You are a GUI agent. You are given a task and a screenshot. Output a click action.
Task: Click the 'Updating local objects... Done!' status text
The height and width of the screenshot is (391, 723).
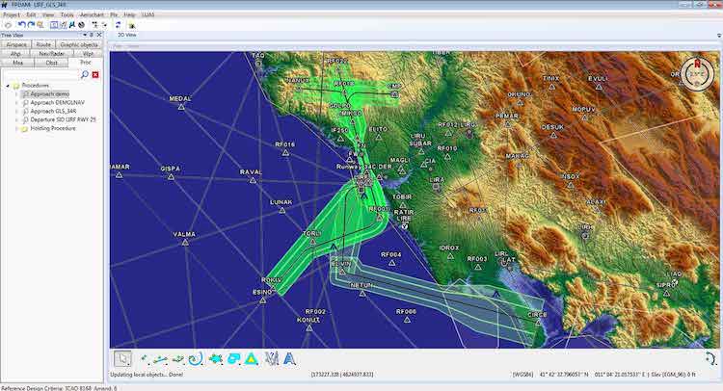[x=147, y=375]
